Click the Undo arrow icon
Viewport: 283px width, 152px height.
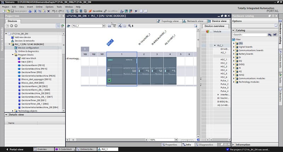pos(53,11)
